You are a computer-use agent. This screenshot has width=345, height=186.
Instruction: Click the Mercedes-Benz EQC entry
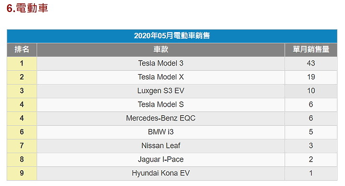161,119
